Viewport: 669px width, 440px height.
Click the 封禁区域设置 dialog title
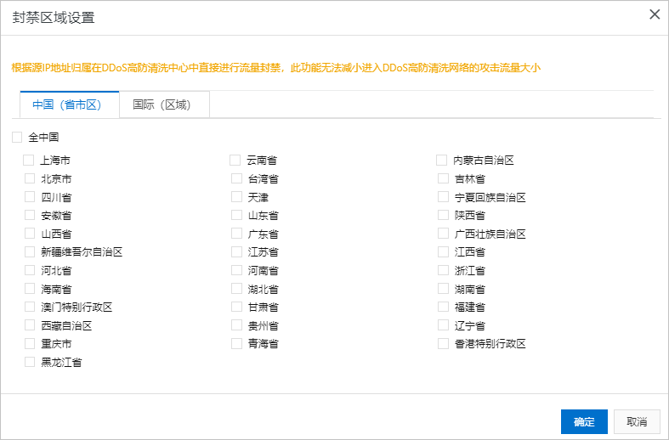coord(54,18)
